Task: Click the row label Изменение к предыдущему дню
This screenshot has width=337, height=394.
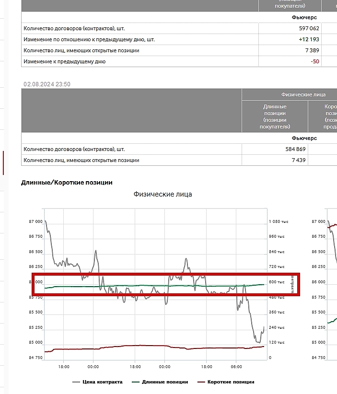Action: coord(65,61)
